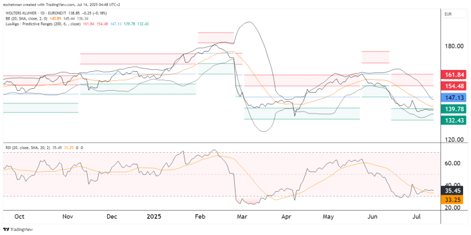471x235 pixels.
Task: Click the 120.00 price scale tick
Action: click(x=454, y=140)
